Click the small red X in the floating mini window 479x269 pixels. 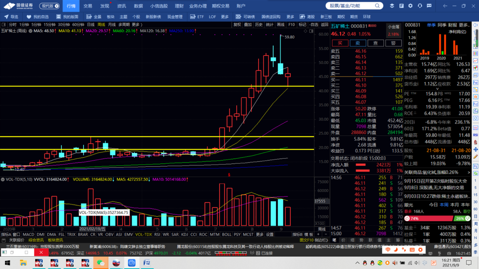[x=41, y=252]
